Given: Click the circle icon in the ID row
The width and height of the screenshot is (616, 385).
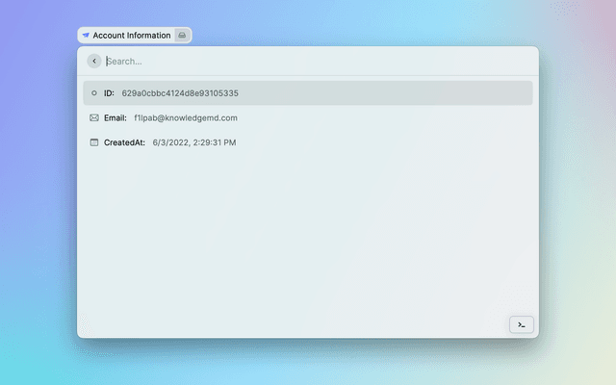Looking at the screenshot, I should pos(93,93).
